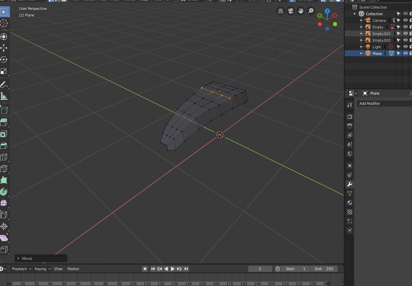Open the World properties tab
Image resolution: width=412 pixels, height=286 pixels.
(350, 154)
